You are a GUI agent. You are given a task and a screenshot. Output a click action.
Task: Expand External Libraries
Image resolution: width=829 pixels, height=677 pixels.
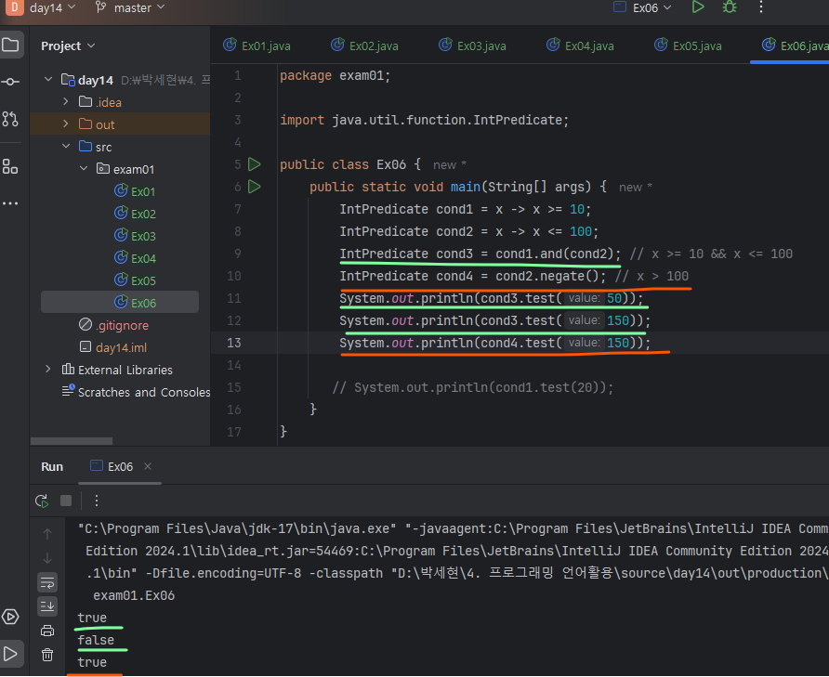[x=48, y=370]
